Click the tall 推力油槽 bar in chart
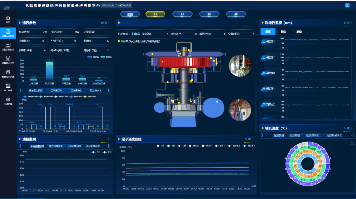This screenshot has height=199, width=356. pos(50,71)
